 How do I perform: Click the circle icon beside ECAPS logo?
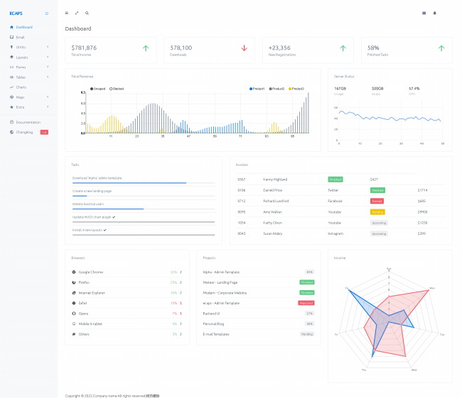47,13
